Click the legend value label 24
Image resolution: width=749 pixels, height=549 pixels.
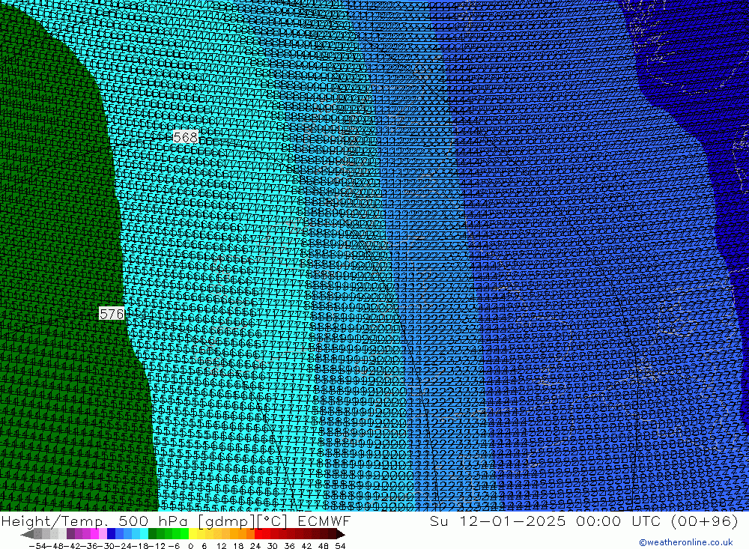255,546
